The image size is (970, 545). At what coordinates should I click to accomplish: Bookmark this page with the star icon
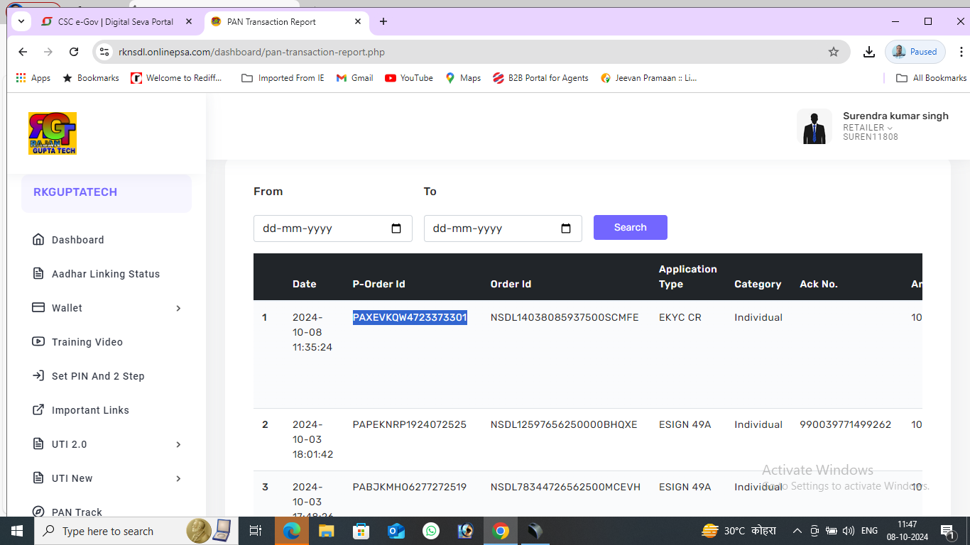(x=834, y=52)
